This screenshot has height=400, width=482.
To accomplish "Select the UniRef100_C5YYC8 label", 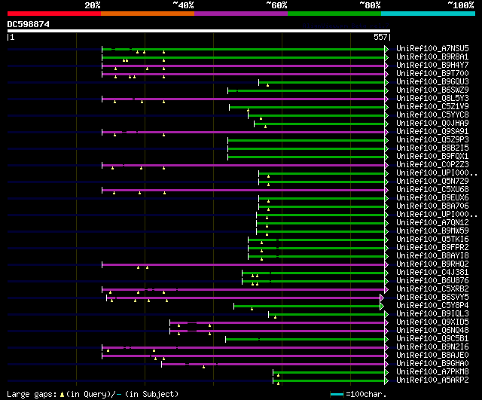I will (x=432, y=115).
